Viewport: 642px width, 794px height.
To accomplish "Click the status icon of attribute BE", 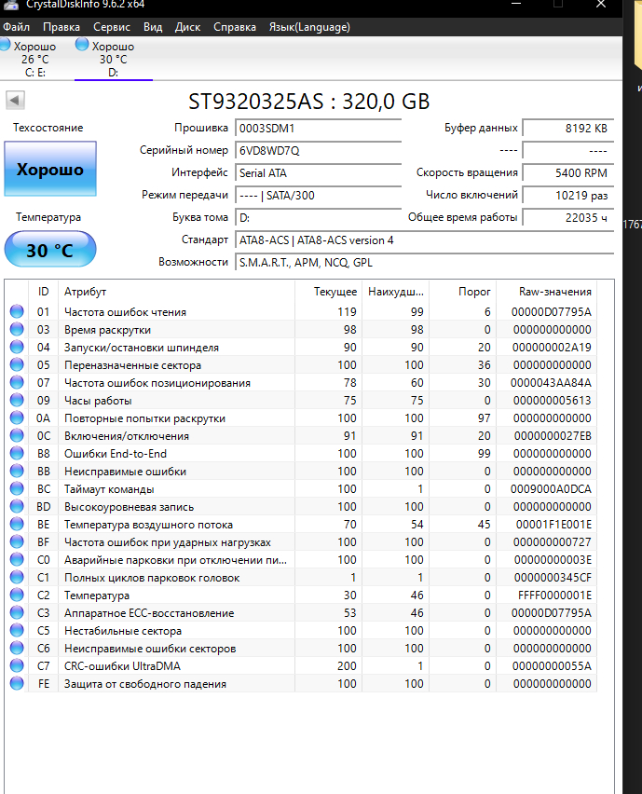I will click(x=17, y=524).
